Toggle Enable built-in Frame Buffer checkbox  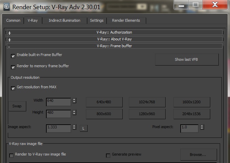[13, 56]
